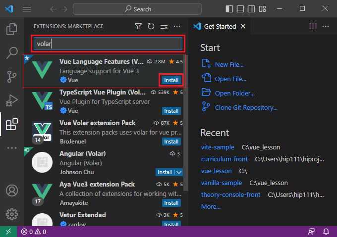The height and width of the screenshot is (237, 337).
Task: Open the remote window indicator in status bar
Action: coord(8,232)
